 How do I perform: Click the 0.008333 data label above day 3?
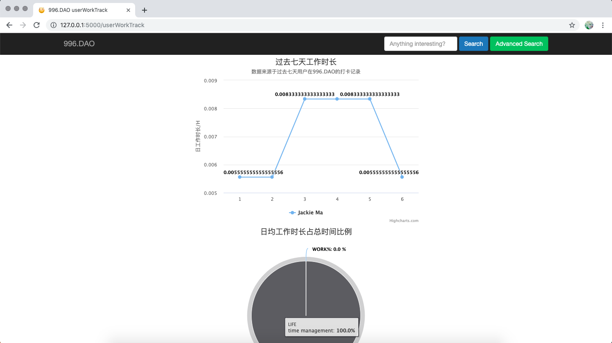305,94
